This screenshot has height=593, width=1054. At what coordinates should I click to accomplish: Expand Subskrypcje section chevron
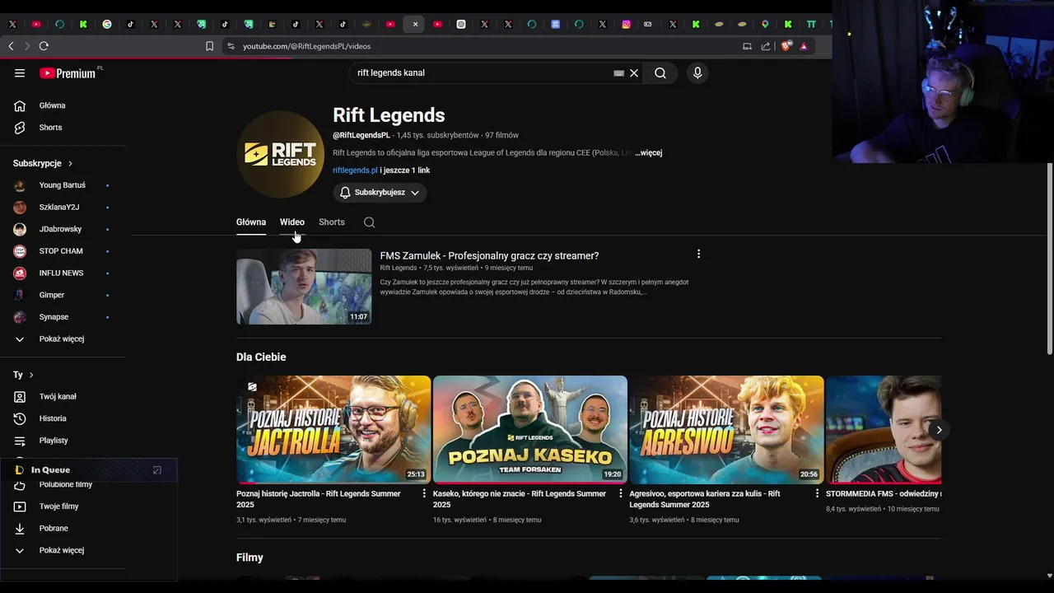click(x=70, y=164)
